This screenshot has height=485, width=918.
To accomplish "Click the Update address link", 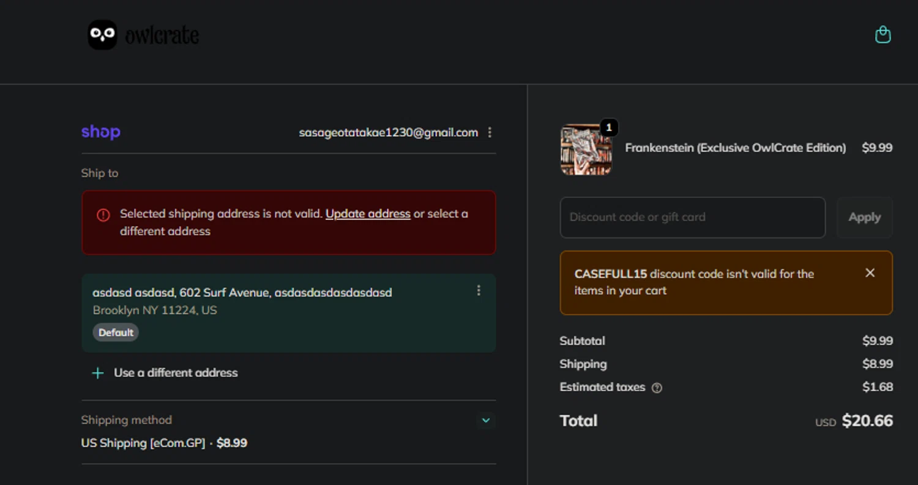I will 368,214.
